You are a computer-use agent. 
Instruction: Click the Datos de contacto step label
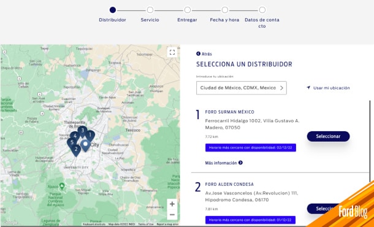(262, 23)
